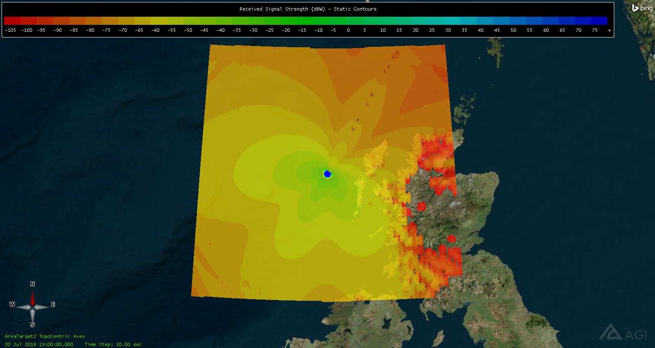Click the Bing logo
This screenshot has width=655, height=348.
(x=642, y=8)
